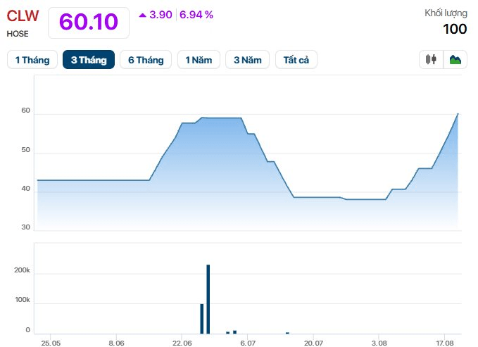Viewport: 478px width, 347px height.
Task: Click the HOSE exchange label
Action: [x=18, y=34]
